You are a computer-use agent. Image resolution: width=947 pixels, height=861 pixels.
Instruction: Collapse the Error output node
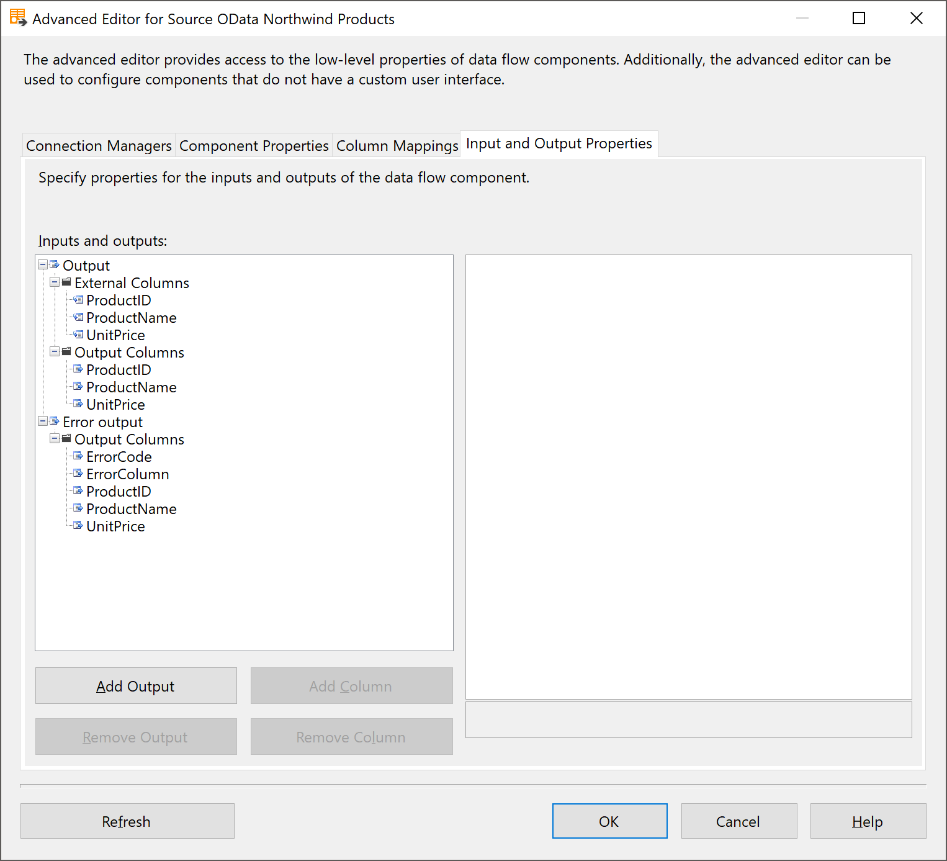click(x=43, y=421)
